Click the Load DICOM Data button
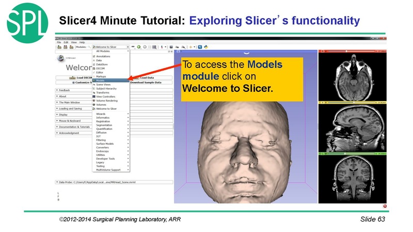 click(74, 78)
